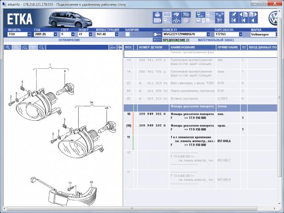Click ПРЕДЛОЖЕНИЕ FI link

tap(176, 40)
